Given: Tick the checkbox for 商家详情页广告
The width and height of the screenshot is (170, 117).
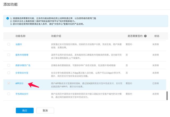Looking at the screenshot, I should [x=9, y=65].
